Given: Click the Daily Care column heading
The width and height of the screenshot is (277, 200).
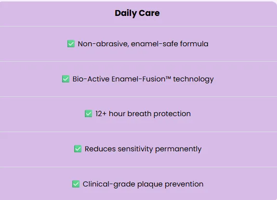Looking at the screenshot, I should 137,13.
